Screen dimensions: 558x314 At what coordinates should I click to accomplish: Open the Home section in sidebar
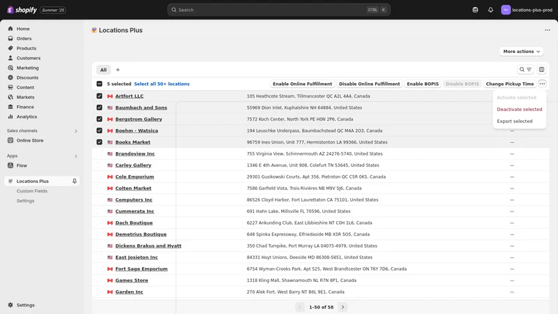pyautogui.click(x=23, y=29)
